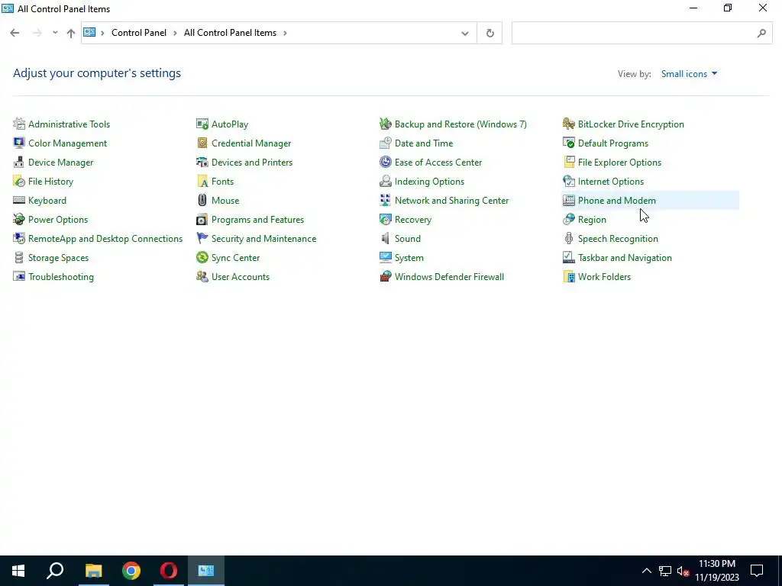
Task: Open Opera browser from the taskbar
Action: pos(169,571)
